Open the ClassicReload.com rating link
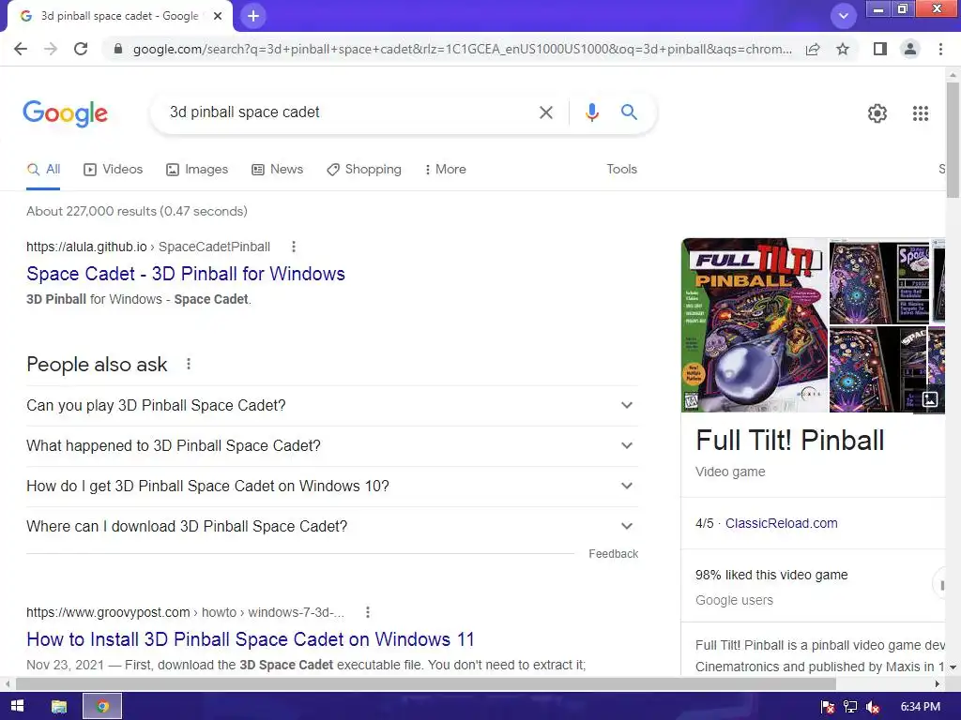 (x=782, y=523)
